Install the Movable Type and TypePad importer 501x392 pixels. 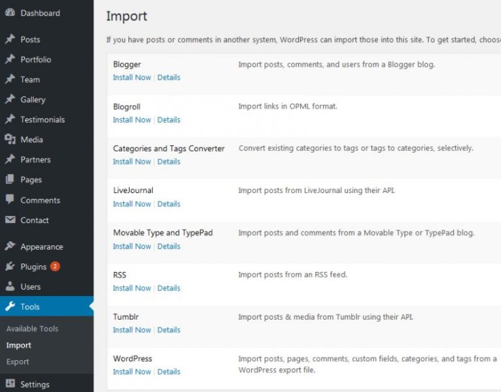132,247
